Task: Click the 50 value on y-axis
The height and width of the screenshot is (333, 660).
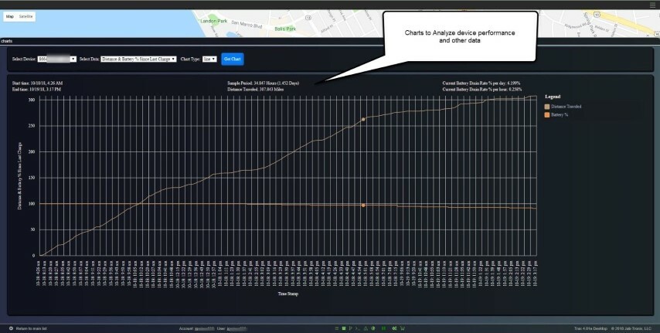Action: (x=32, y=230)
